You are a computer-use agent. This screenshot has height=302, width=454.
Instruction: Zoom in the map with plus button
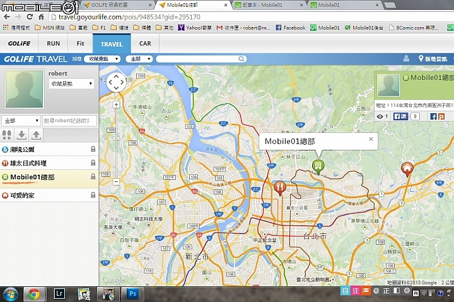pyautogui.click(x=116, y=104)
